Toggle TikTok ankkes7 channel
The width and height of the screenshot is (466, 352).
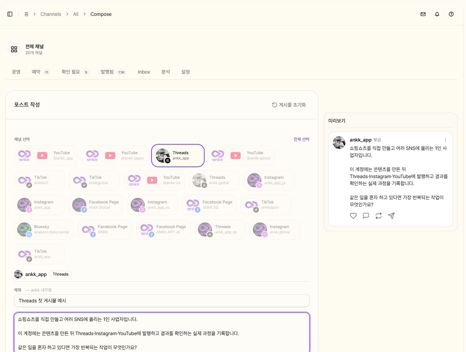39,180
